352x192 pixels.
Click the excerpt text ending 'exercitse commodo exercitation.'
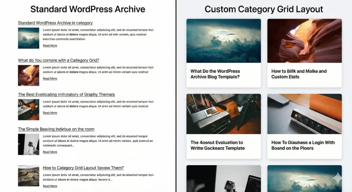[x=99, y=34]
